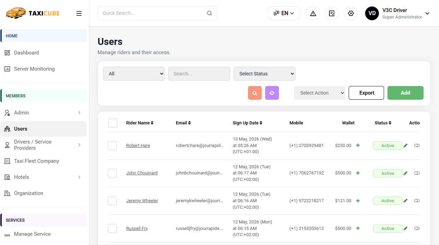Edit Russell Fry with pencil icon
439x245 pixels.
click(x=405, y=228)
